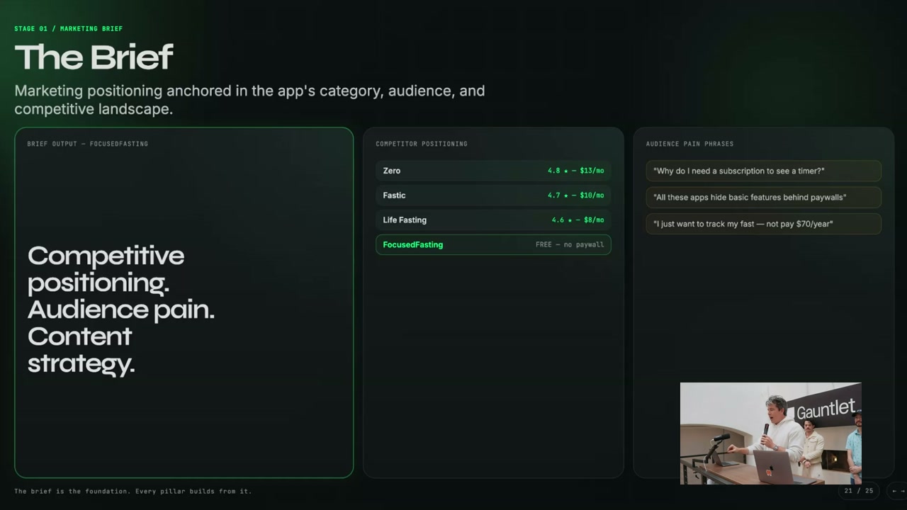Screen dimensions: 907x510
Task: Click the Zero 4.8 star rating price
Action: click(575, 171)
